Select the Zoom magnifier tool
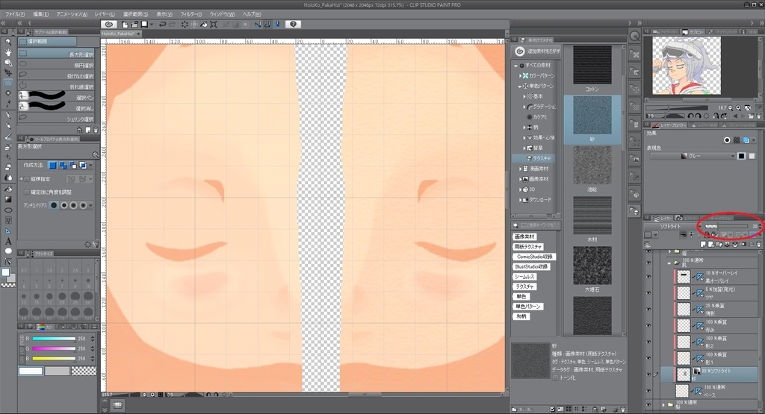Image resolution: width=765 pixels, height=414 pixels. [x=7, y=42]
